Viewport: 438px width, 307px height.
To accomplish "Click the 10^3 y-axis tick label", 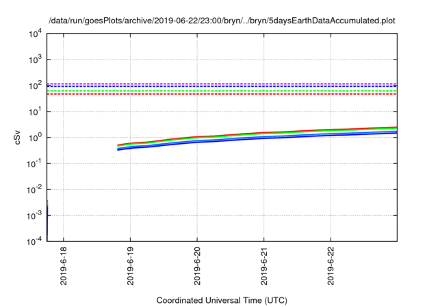I will coord(35,59).
